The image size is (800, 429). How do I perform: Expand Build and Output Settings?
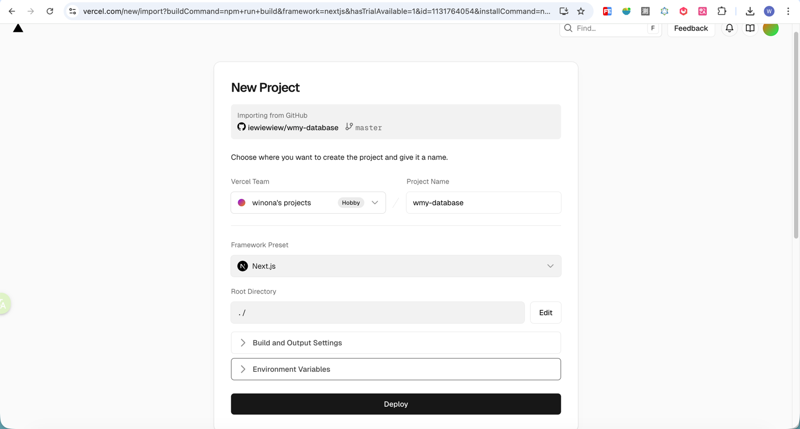click(396, 343)
